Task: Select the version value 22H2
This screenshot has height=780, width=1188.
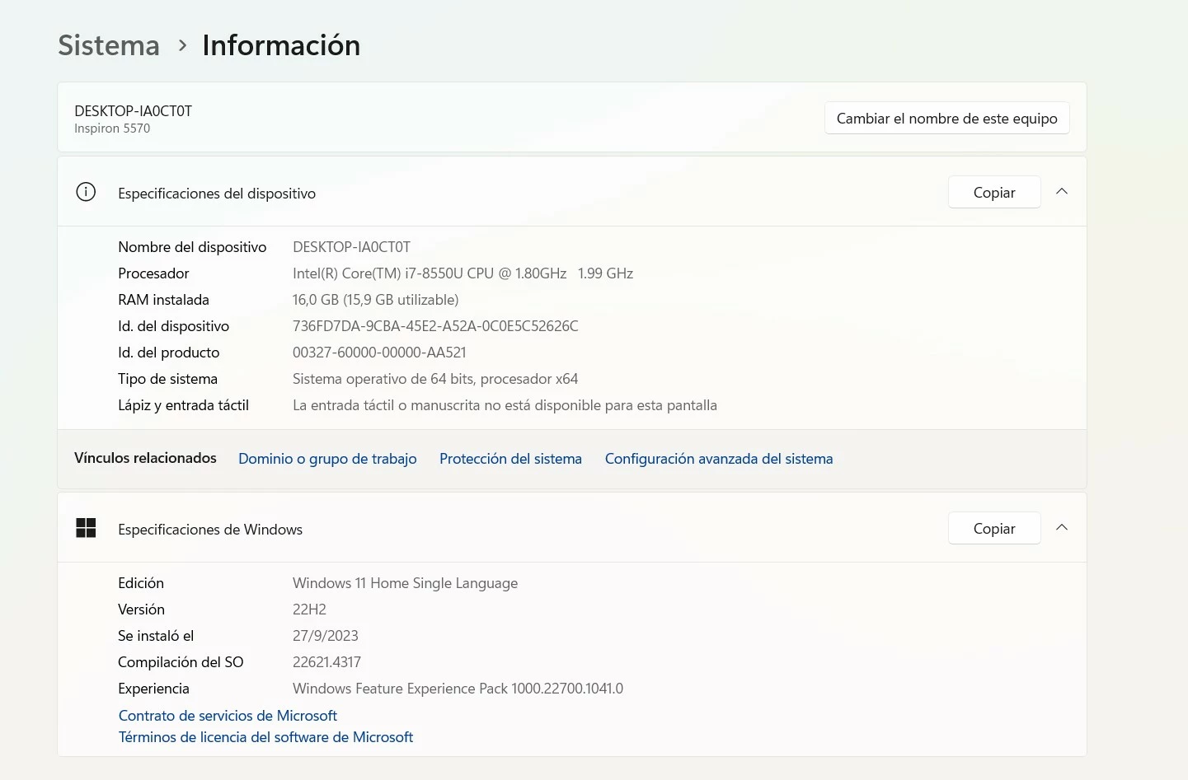Action: tap(309, 610)
